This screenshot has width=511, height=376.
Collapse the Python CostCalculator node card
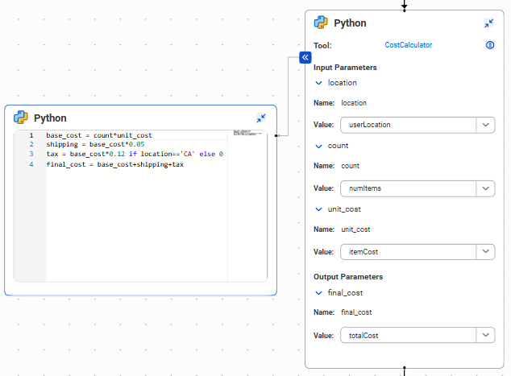pyautogui.click(x=489, y=23)
